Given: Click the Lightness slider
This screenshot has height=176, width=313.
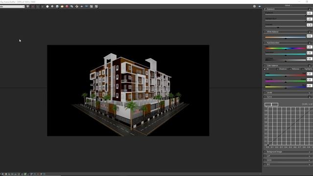Looking at the screenshot, I should (286, 60).
